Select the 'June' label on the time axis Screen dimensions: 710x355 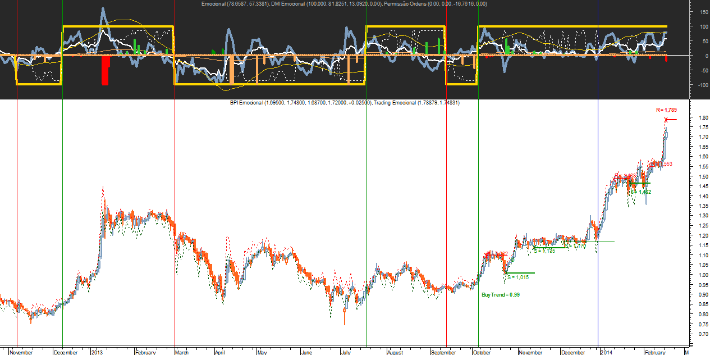click(305, 352)
